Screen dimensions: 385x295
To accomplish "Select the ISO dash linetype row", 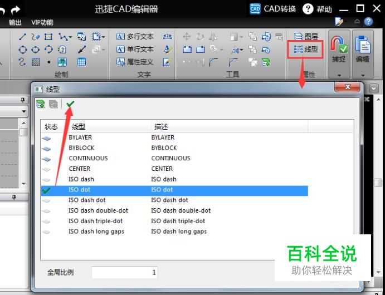I will coord(174,179).
